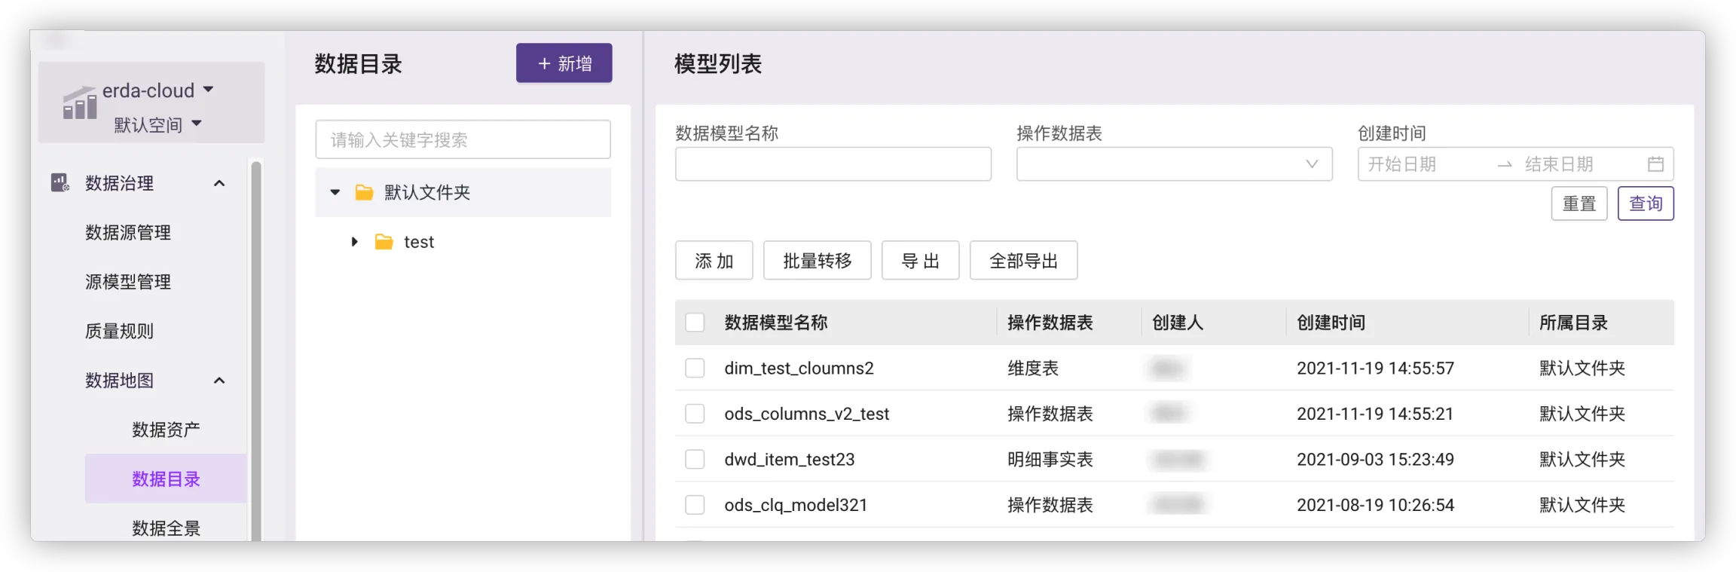Select all rows with header checkbox
The width and height of the screenshot is (1736, 572).
695,323
